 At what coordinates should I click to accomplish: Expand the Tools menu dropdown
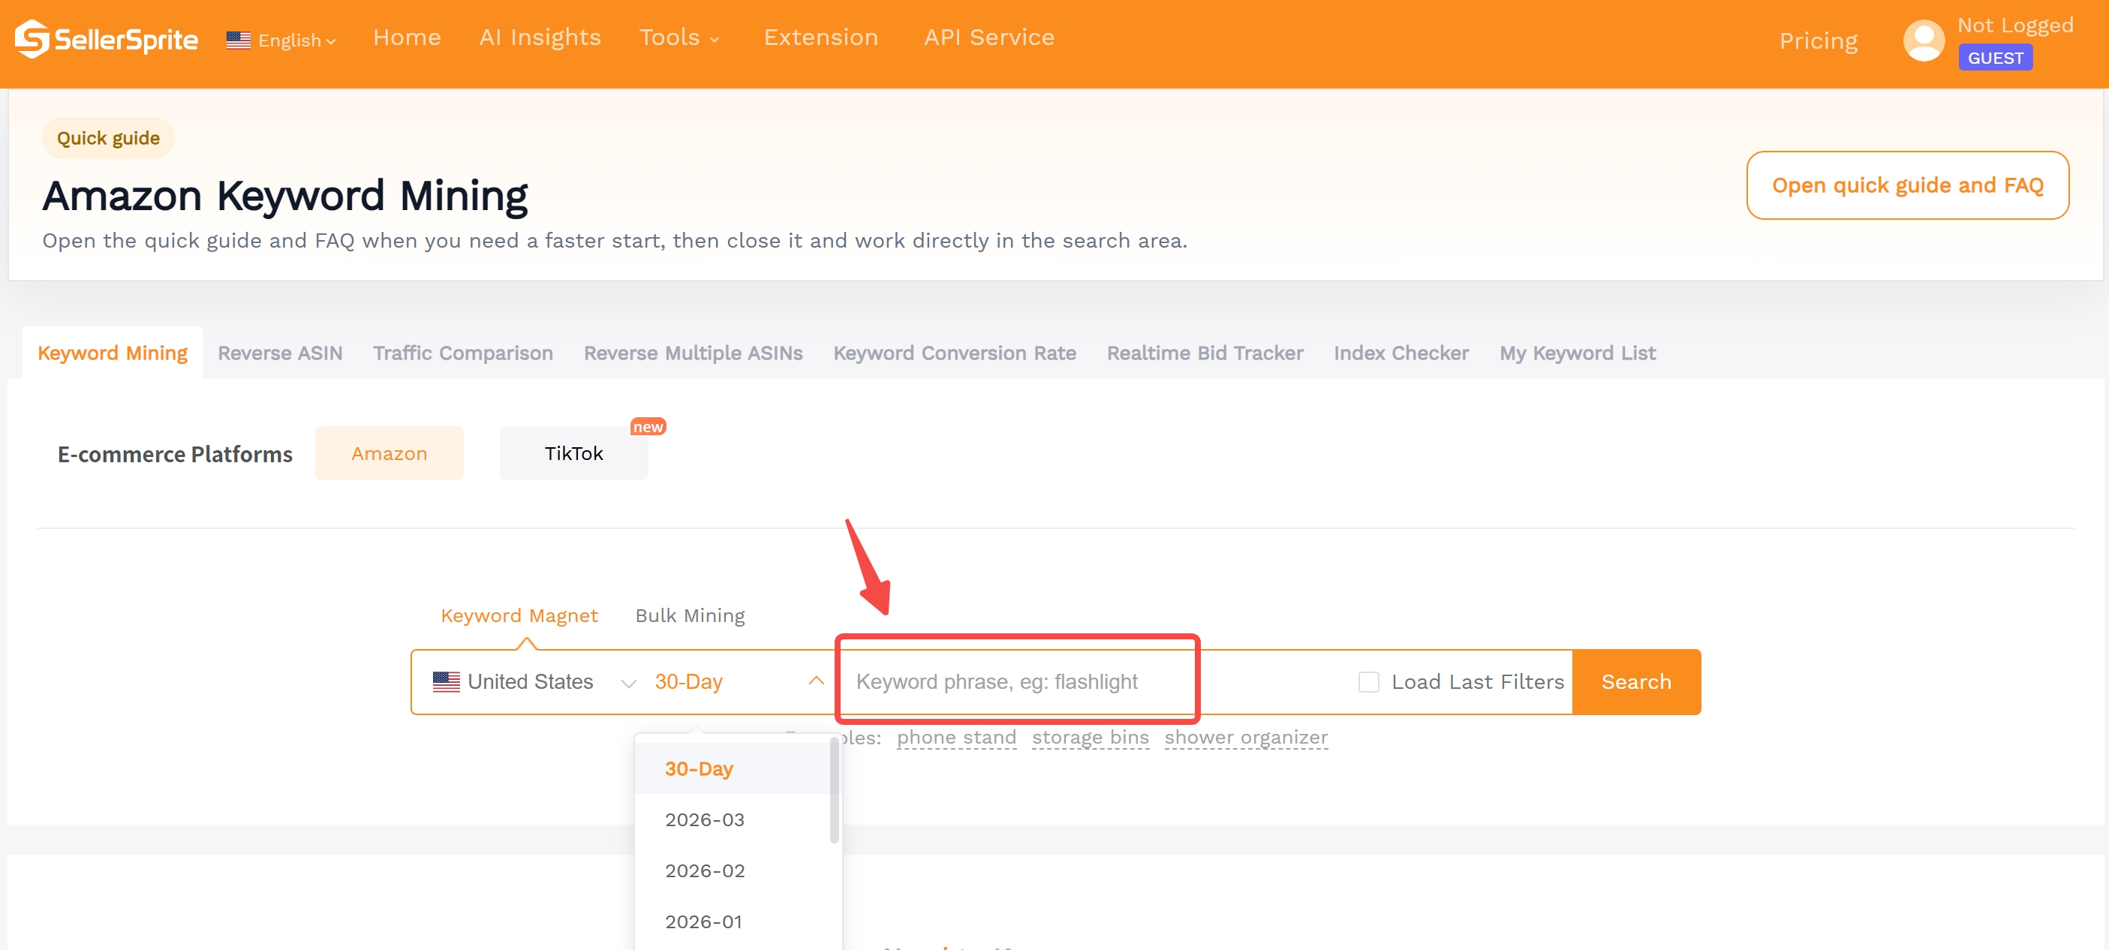[679, 38]
